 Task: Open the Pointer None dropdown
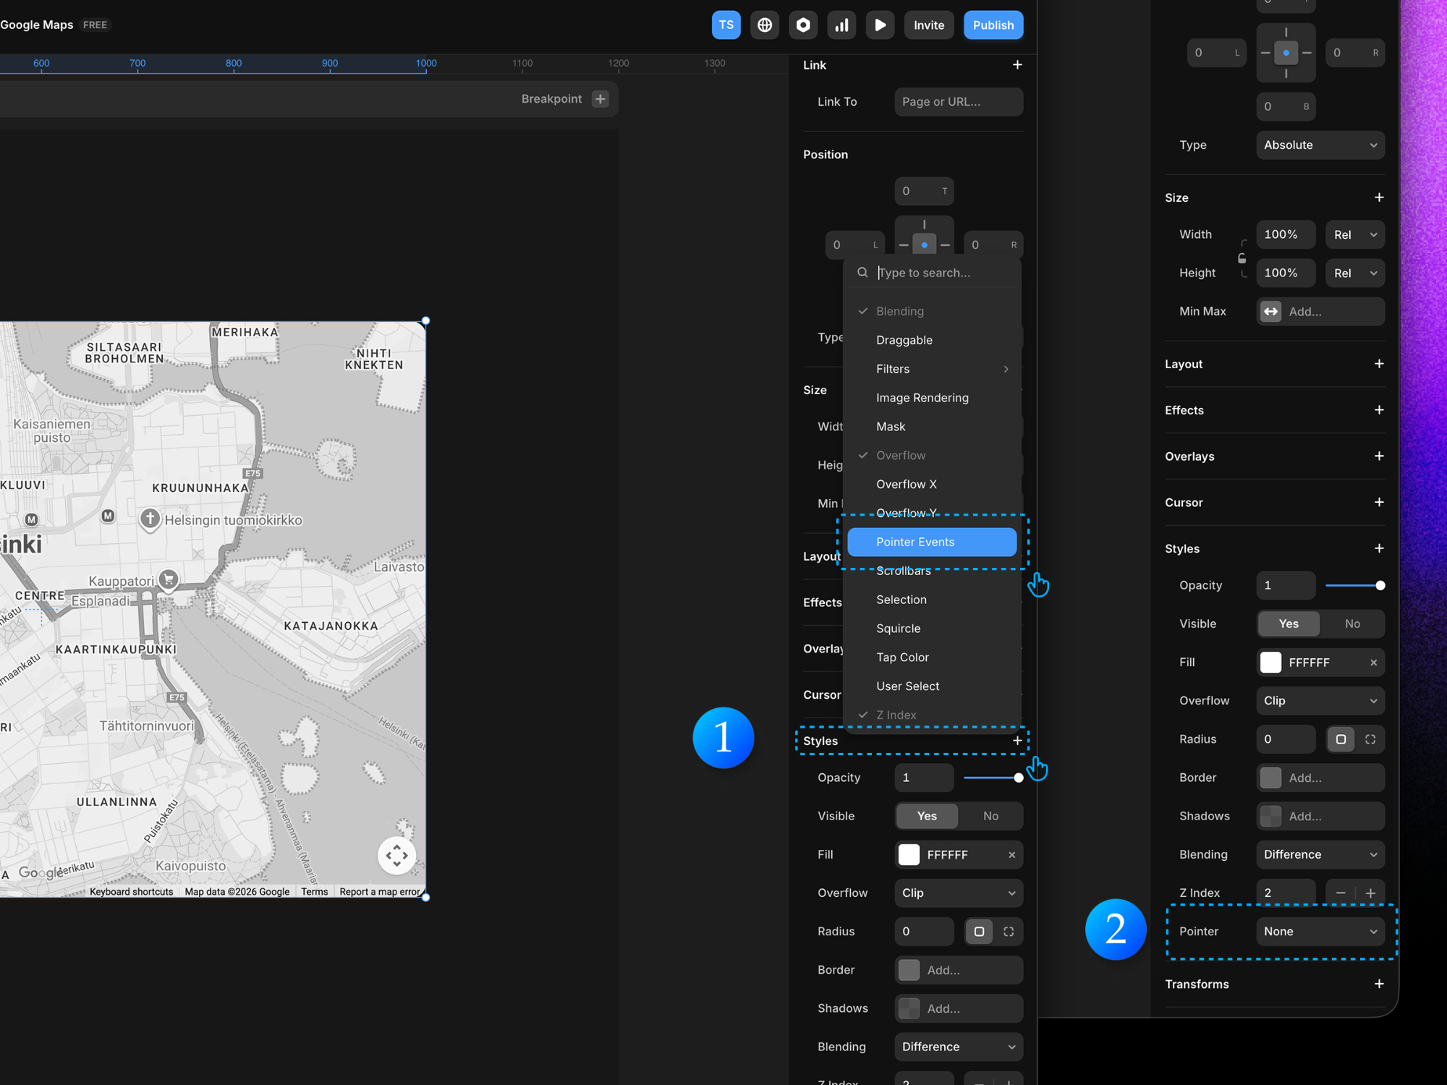(x=1320, y=932)
